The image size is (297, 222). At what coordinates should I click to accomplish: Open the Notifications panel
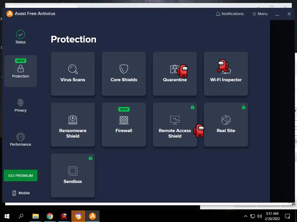pos(230,14)
